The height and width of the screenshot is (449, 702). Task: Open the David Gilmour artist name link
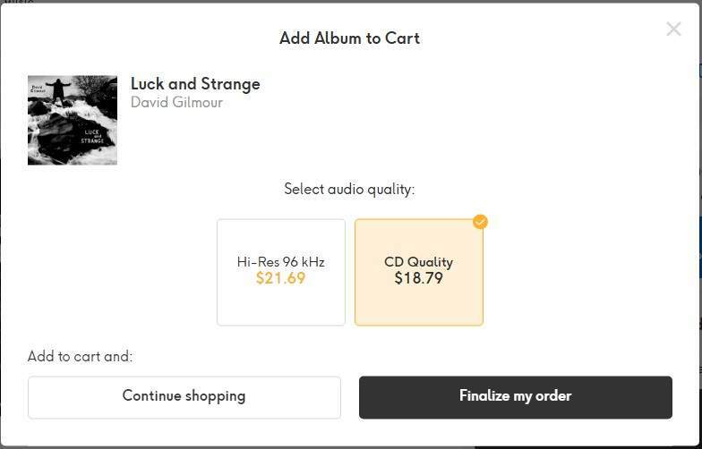[x=176, y=102]
